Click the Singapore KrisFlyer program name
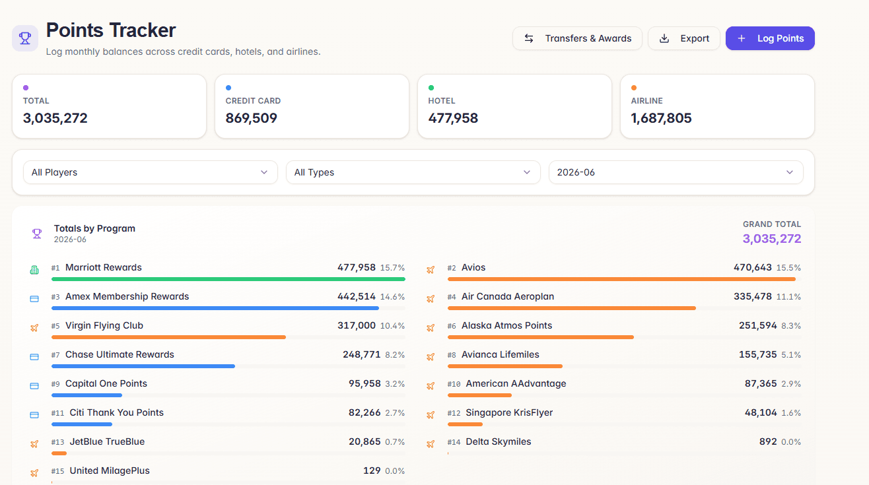 tap(509, 412)
